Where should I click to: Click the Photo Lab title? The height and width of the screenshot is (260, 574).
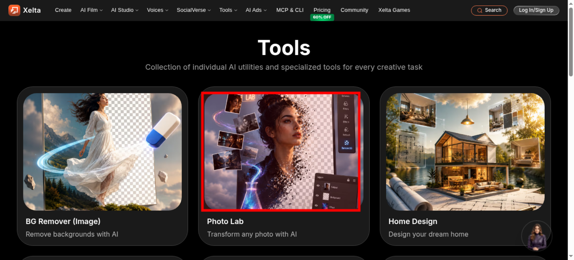pos(225,221)
